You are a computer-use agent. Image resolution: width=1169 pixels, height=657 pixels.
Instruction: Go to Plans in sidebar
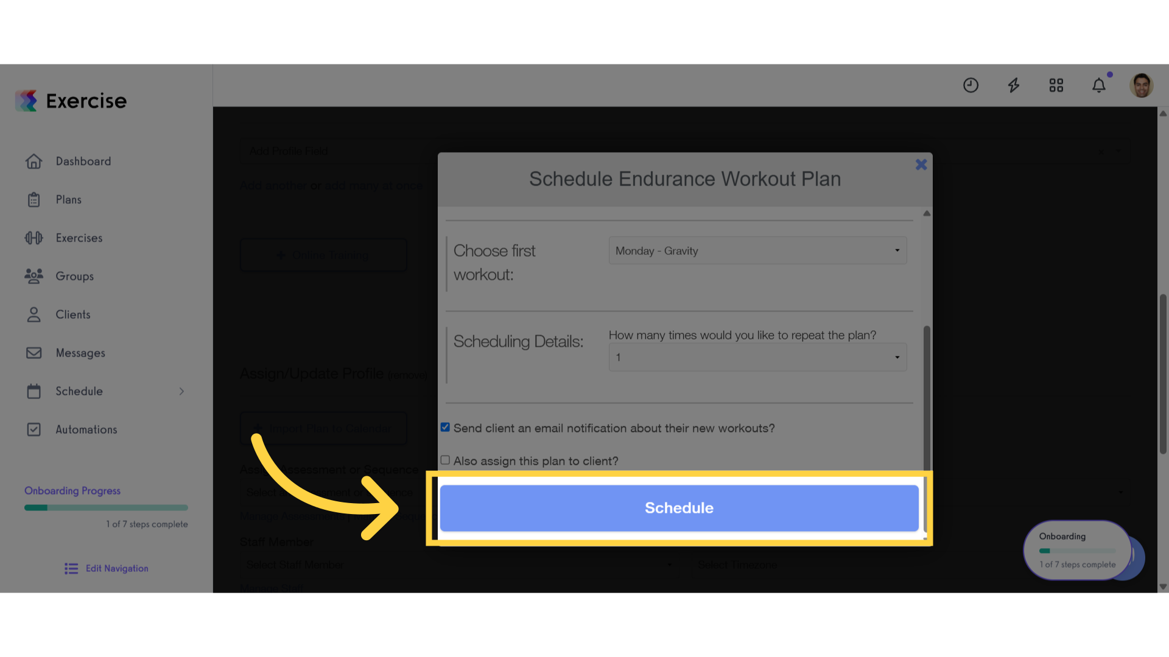[x=68, y=200]
